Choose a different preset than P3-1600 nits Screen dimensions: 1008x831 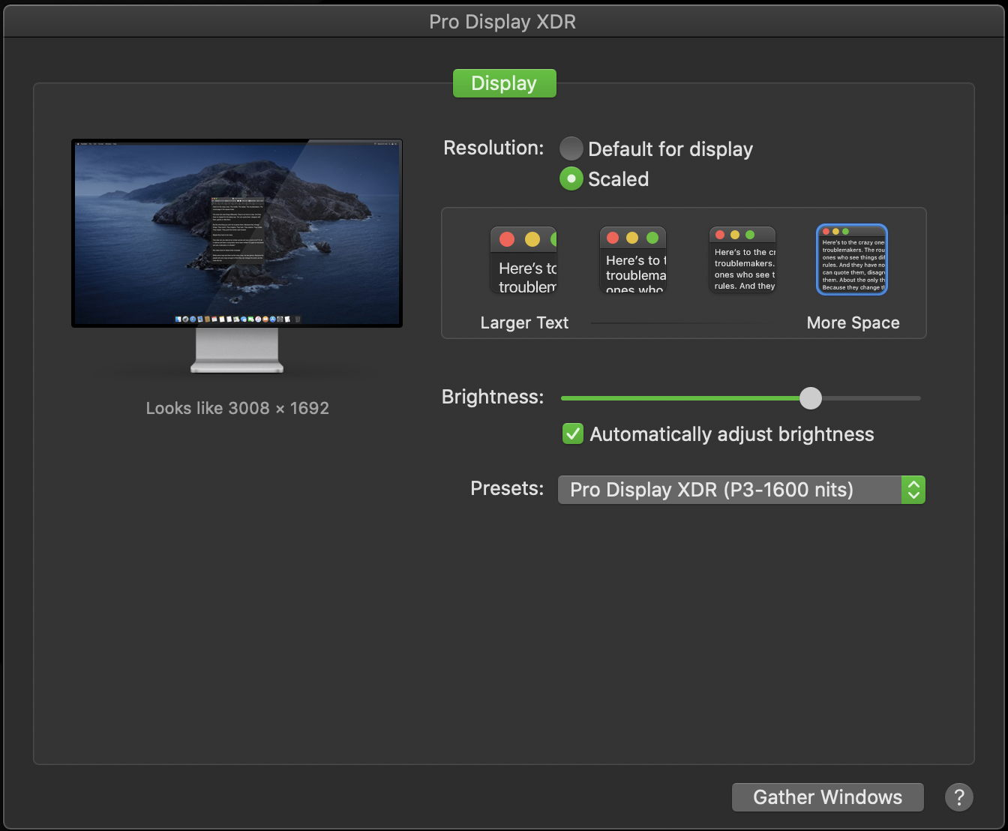point(741,490)
